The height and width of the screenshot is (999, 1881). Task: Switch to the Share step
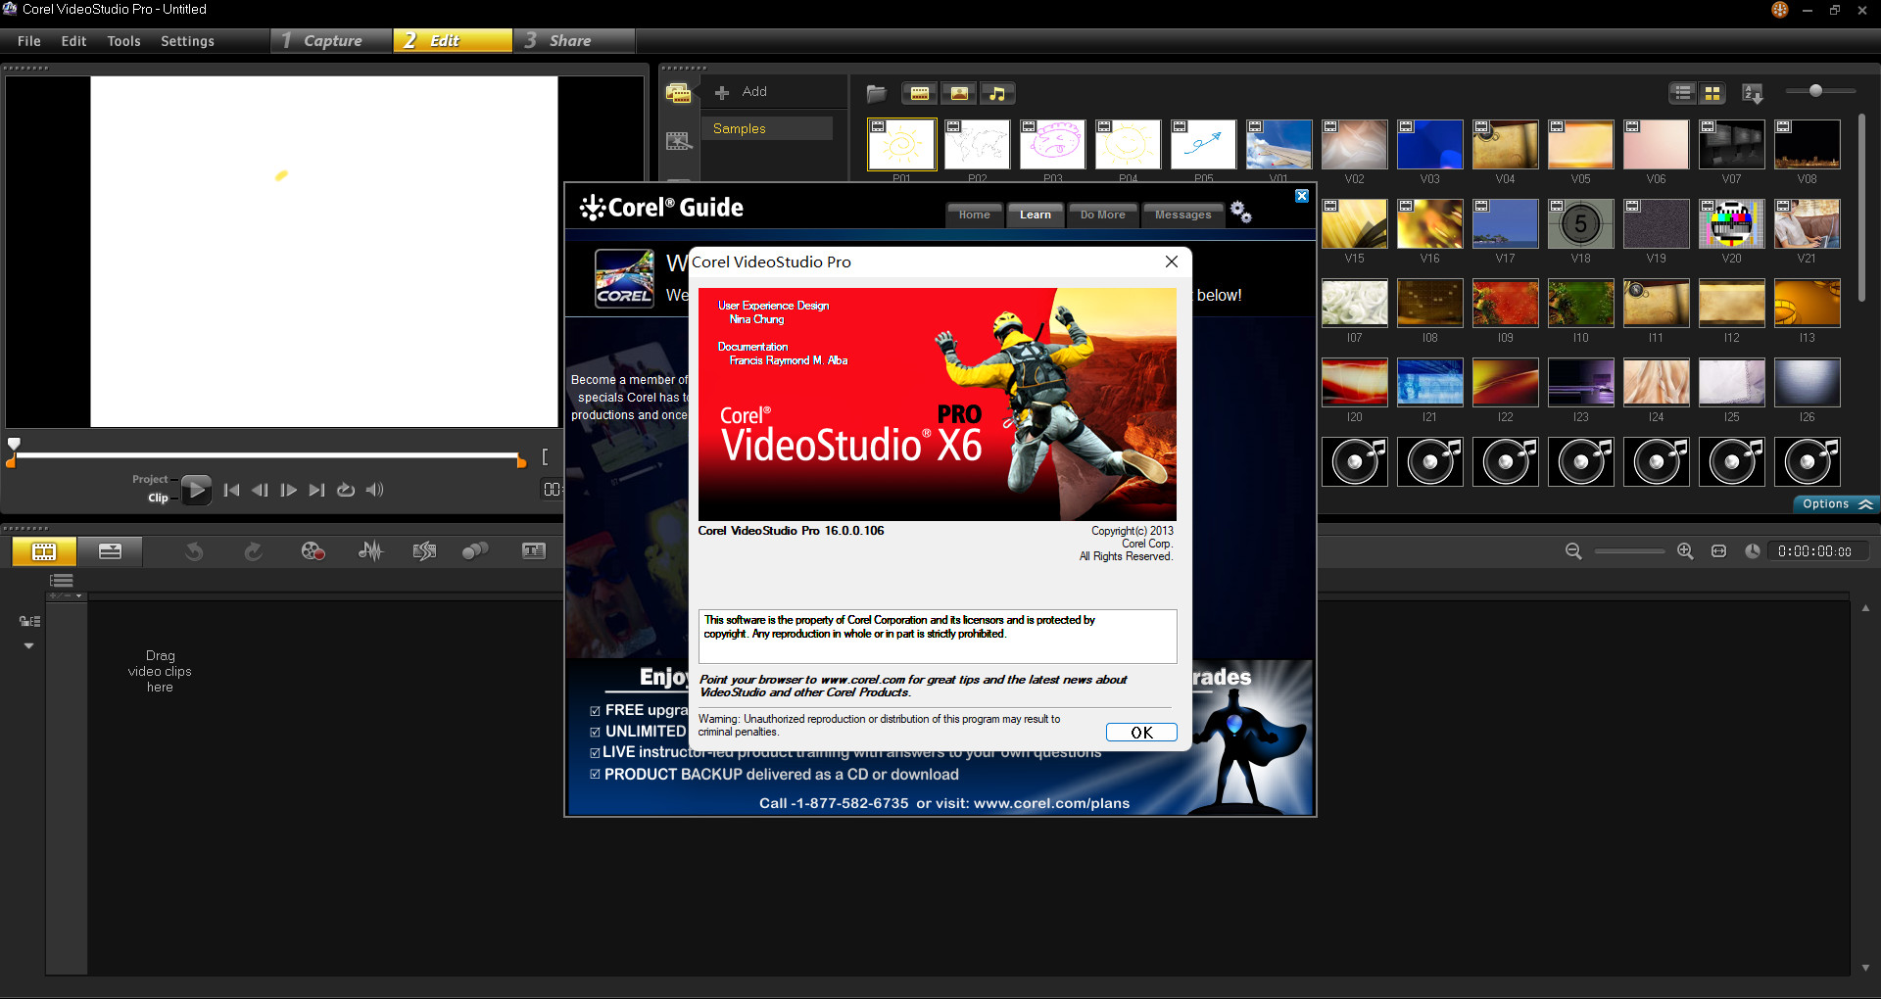click(574, 40)
